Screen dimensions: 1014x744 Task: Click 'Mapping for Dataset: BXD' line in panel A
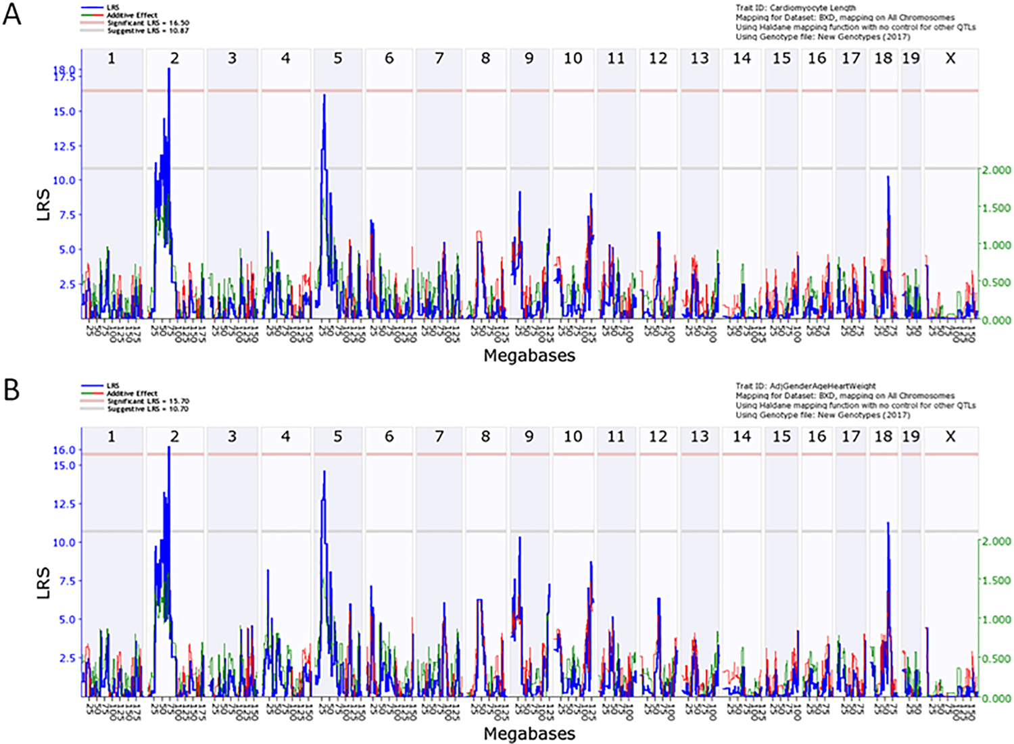[x=845, y=18]
